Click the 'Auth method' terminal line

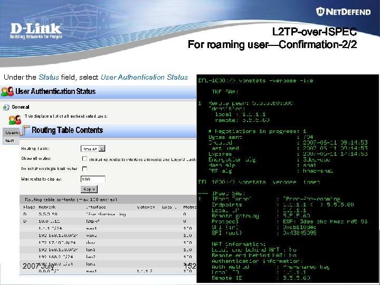click(271, 267)
